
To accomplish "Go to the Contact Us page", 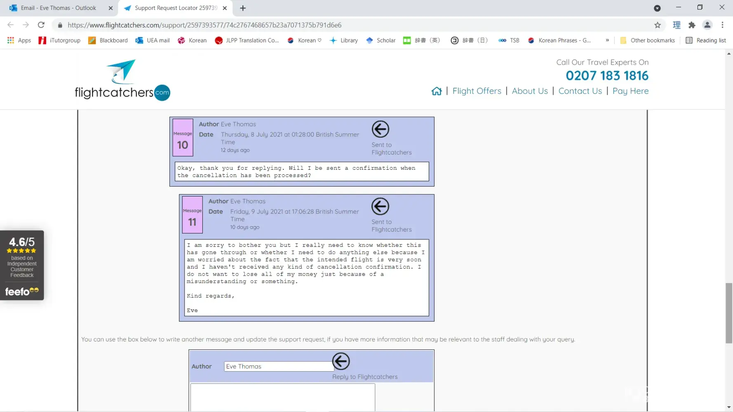I will pyautogui.click(x=580, y=91).
